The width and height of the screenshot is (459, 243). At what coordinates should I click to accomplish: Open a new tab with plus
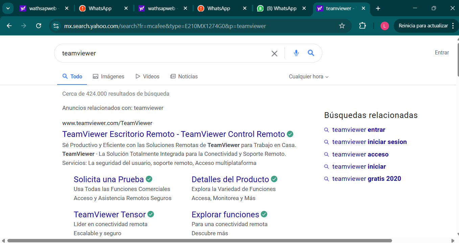378,8
